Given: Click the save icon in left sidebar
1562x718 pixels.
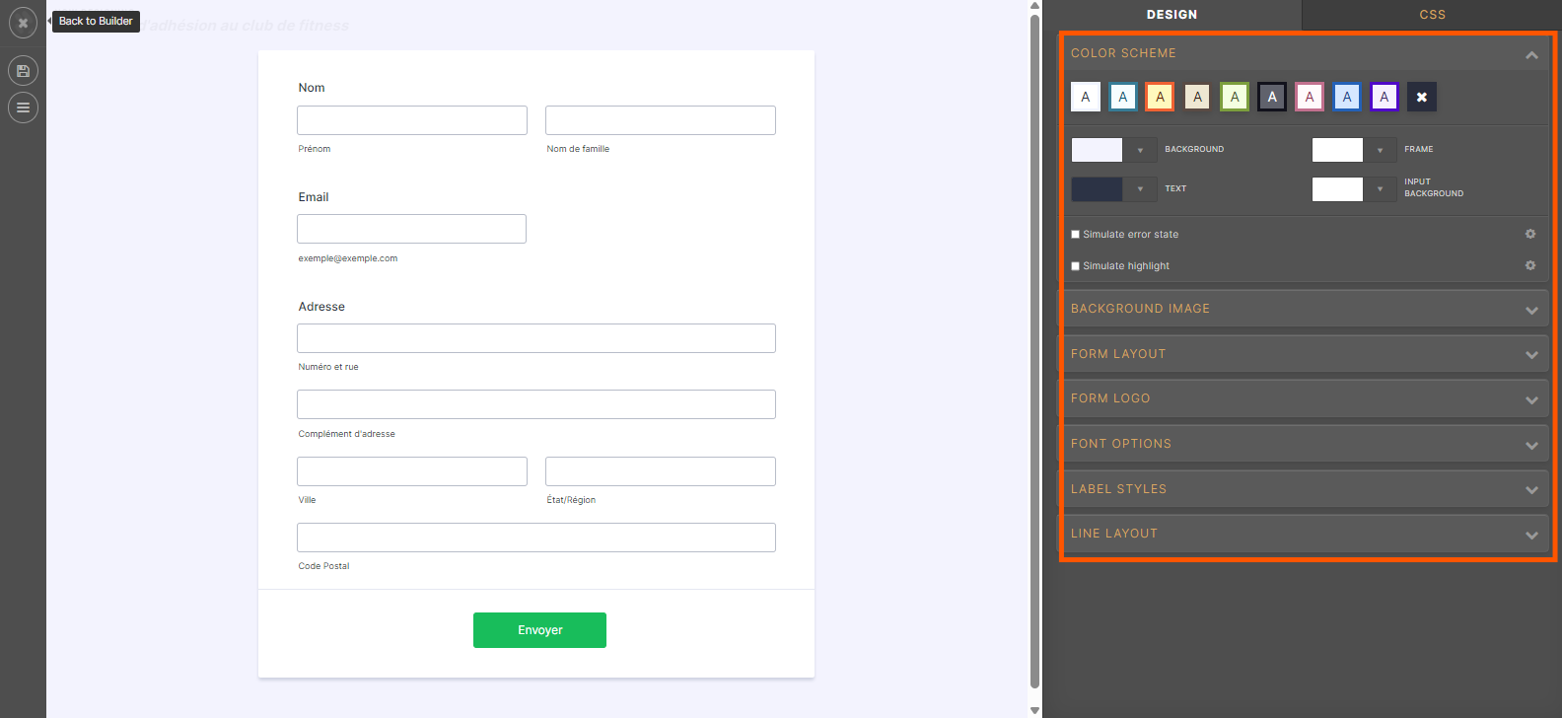Looking at the screenshot, I should (x=23, y=71).
